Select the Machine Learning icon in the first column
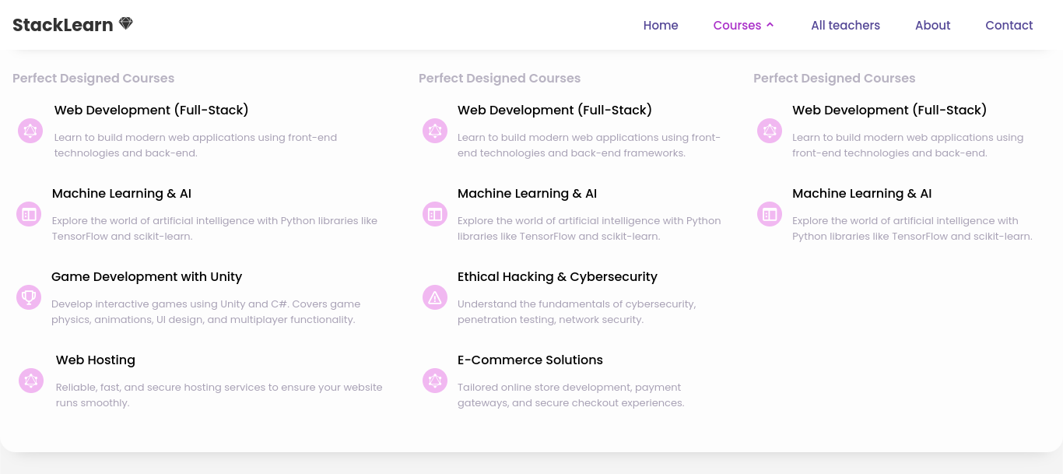 click(29, 214)
